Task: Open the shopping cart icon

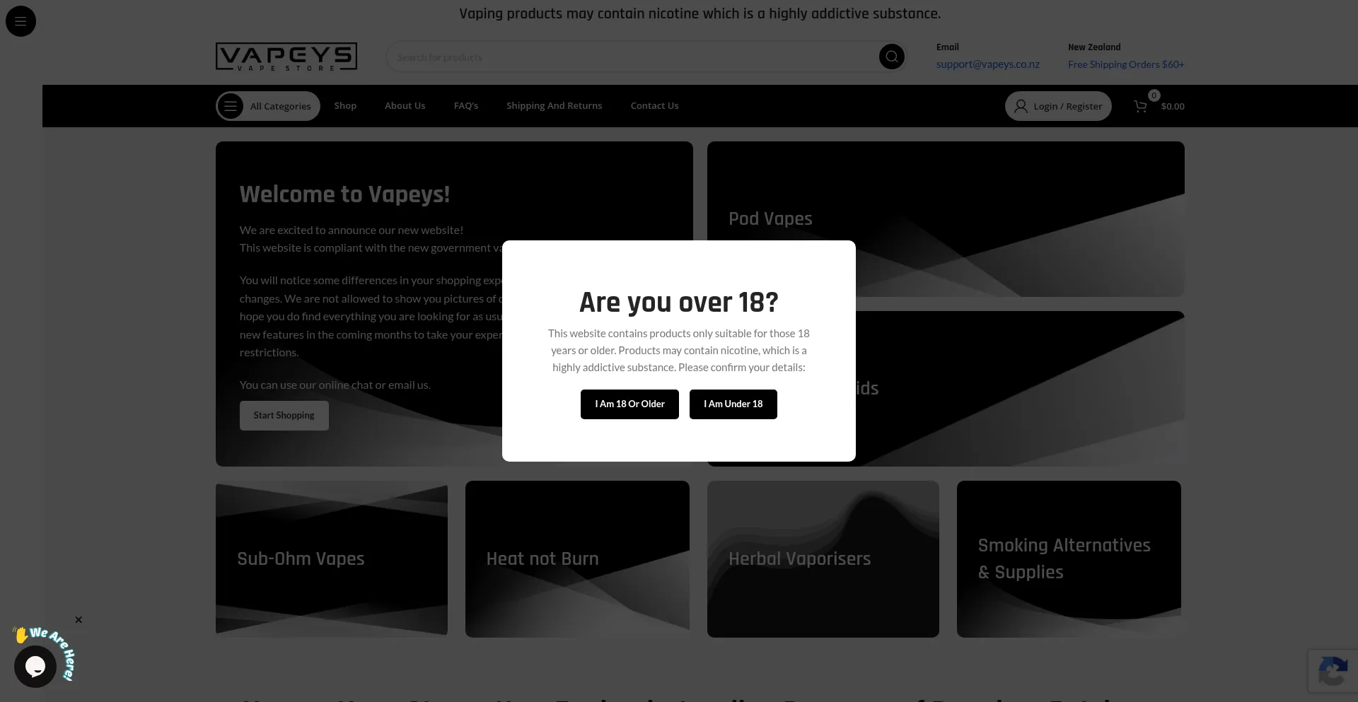Action: click(x=1140, y=106)
